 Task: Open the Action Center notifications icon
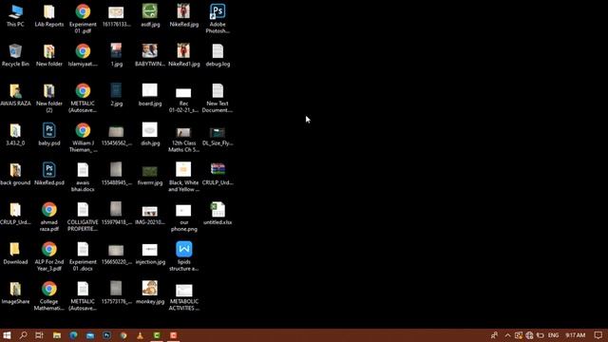(598, 335)
